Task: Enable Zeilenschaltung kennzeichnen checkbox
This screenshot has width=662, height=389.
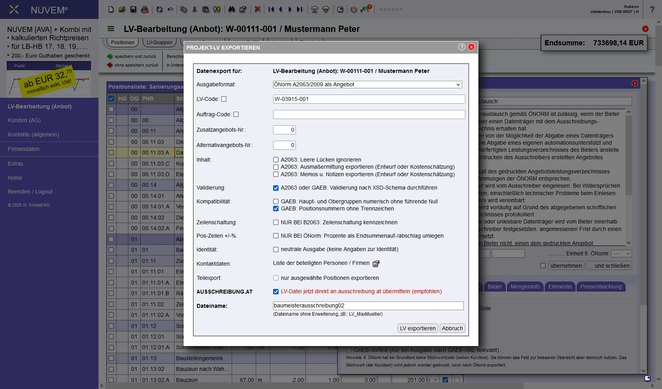Action: 276,222
